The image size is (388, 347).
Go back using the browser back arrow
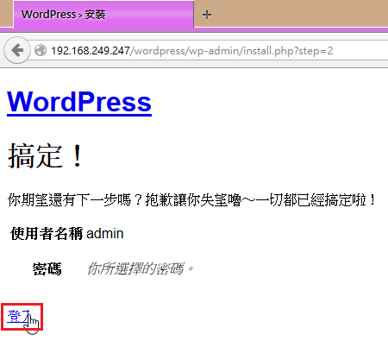click(17, 50)
